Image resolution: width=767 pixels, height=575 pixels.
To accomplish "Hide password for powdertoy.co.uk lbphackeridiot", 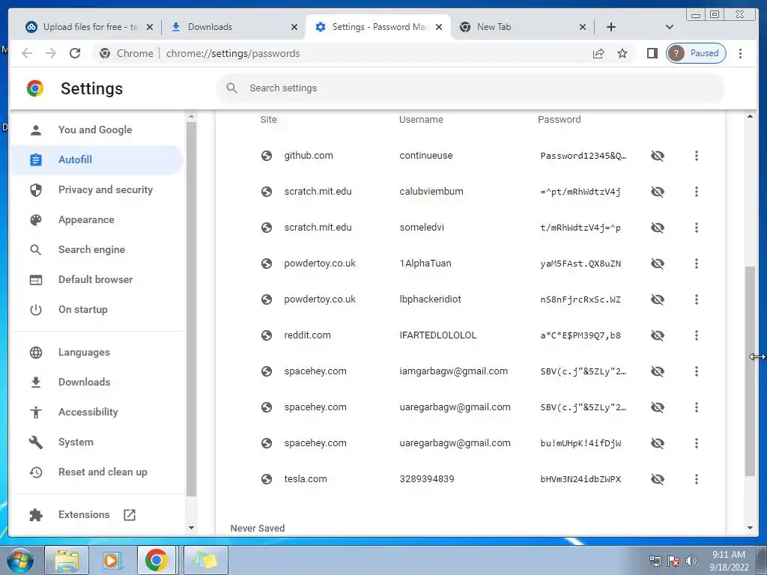I will [x=658, y=299].
